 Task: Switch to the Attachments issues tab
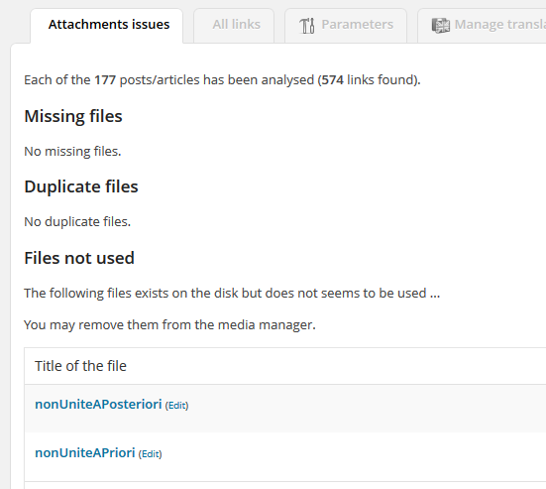(x=107, y=26)
